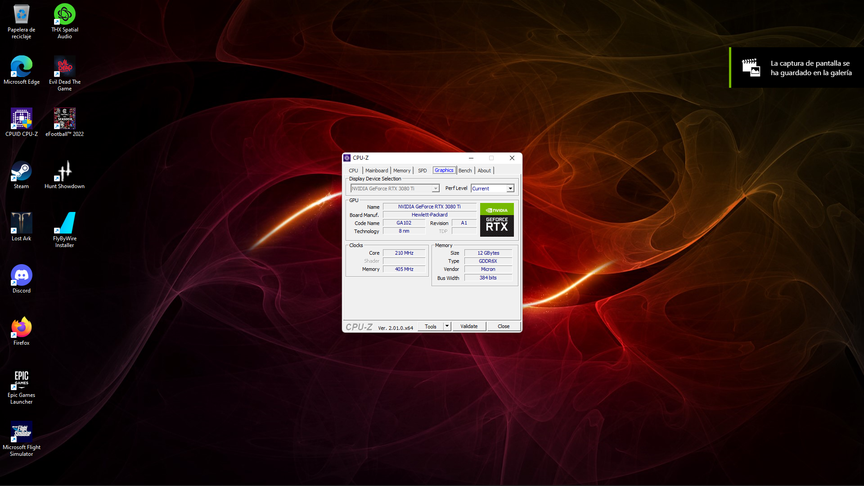Open the Display Device Selection dropdown

click(x=435, y=189)
